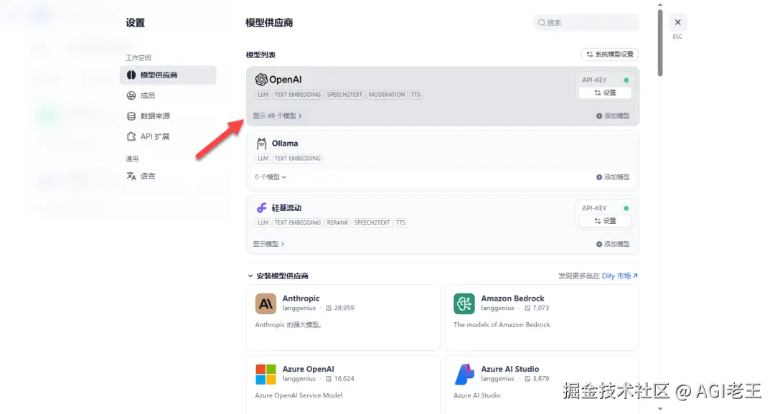Open 系统模型设置 button

point(610,55)
